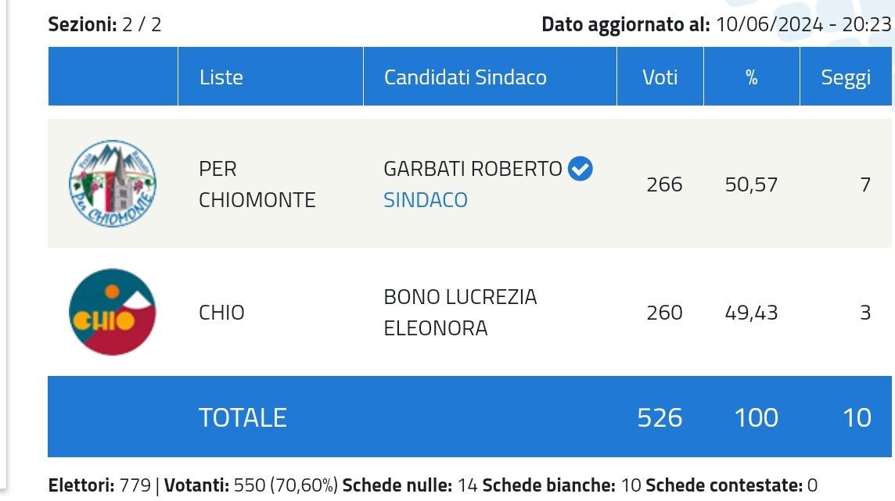The image size is (895, 501).
Task: Click the total votes 526 value
Action: coord(660,417)
